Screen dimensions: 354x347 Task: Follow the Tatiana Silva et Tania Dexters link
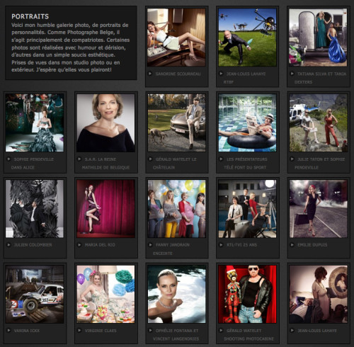coord(320,78)
